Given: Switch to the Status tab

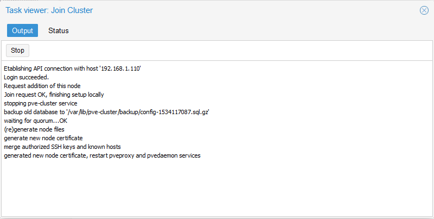Looking at the screenshot, I should 59,30.
